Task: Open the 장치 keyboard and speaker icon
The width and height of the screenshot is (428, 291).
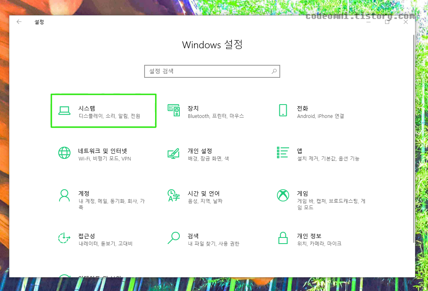Action: (174, 110)
